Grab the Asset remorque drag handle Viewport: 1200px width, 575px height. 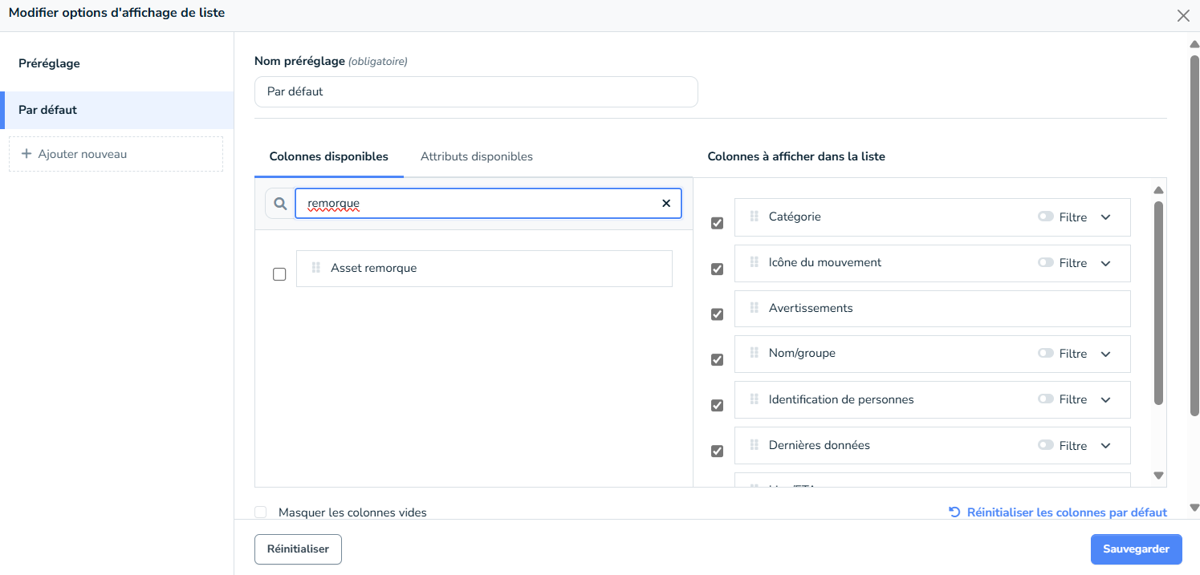tap(315, 268)
